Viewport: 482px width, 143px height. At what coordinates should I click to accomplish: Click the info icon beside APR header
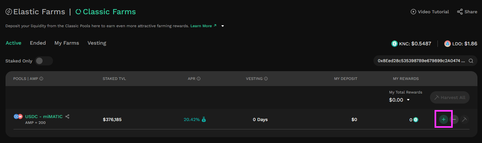tap(199, 79)
